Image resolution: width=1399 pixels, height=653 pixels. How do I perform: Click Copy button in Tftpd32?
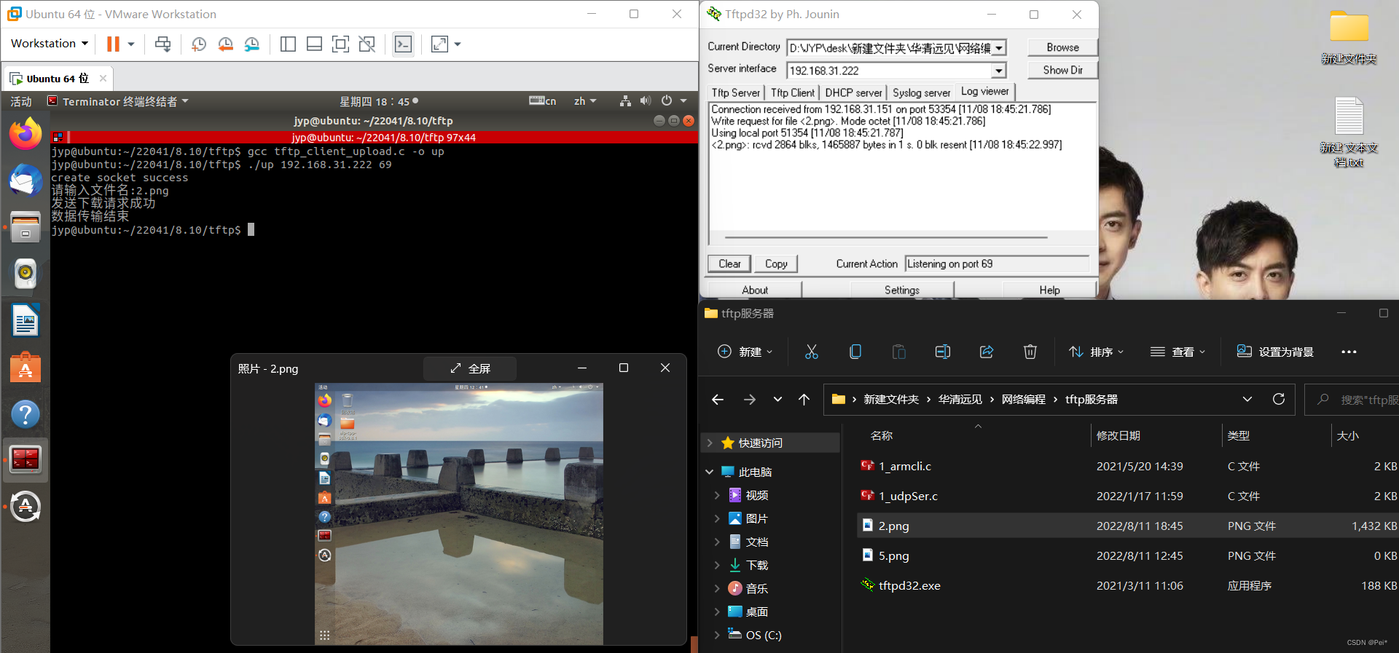[x=776, y=264]
